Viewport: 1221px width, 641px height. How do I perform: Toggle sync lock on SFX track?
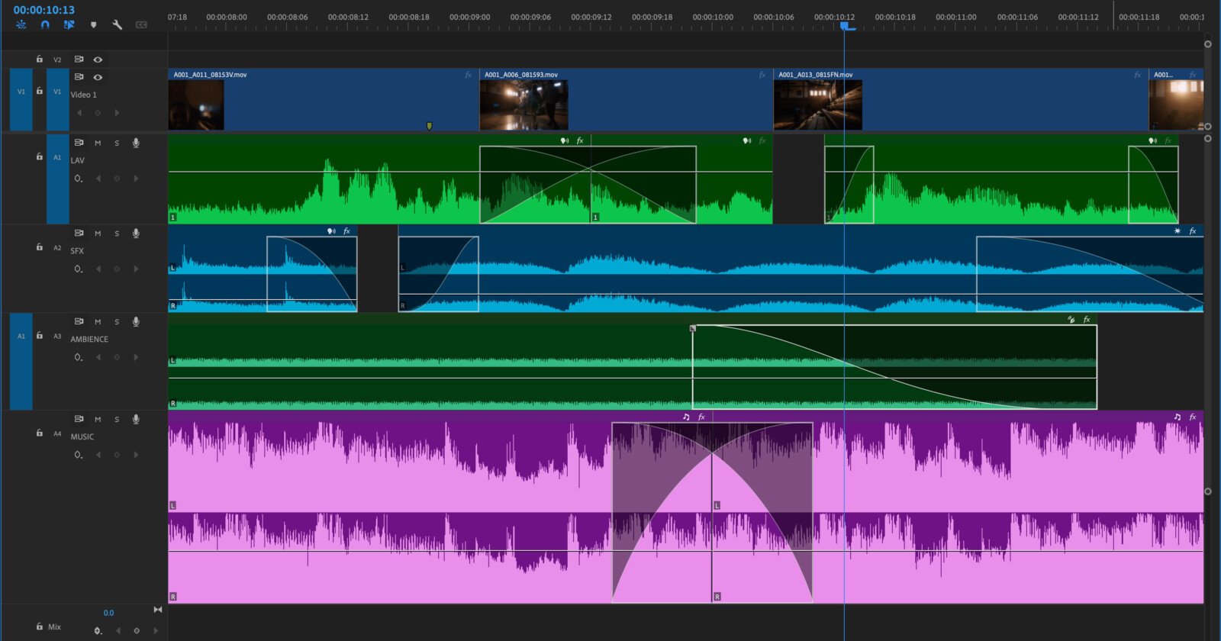pos(79,233)
